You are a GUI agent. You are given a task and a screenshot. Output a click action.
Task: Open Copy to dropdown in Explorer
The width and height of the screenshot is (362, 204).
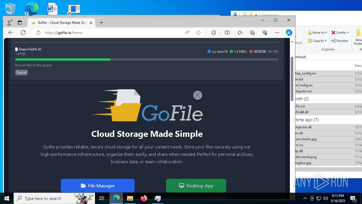pyautogui.click(x=317, y=41)
